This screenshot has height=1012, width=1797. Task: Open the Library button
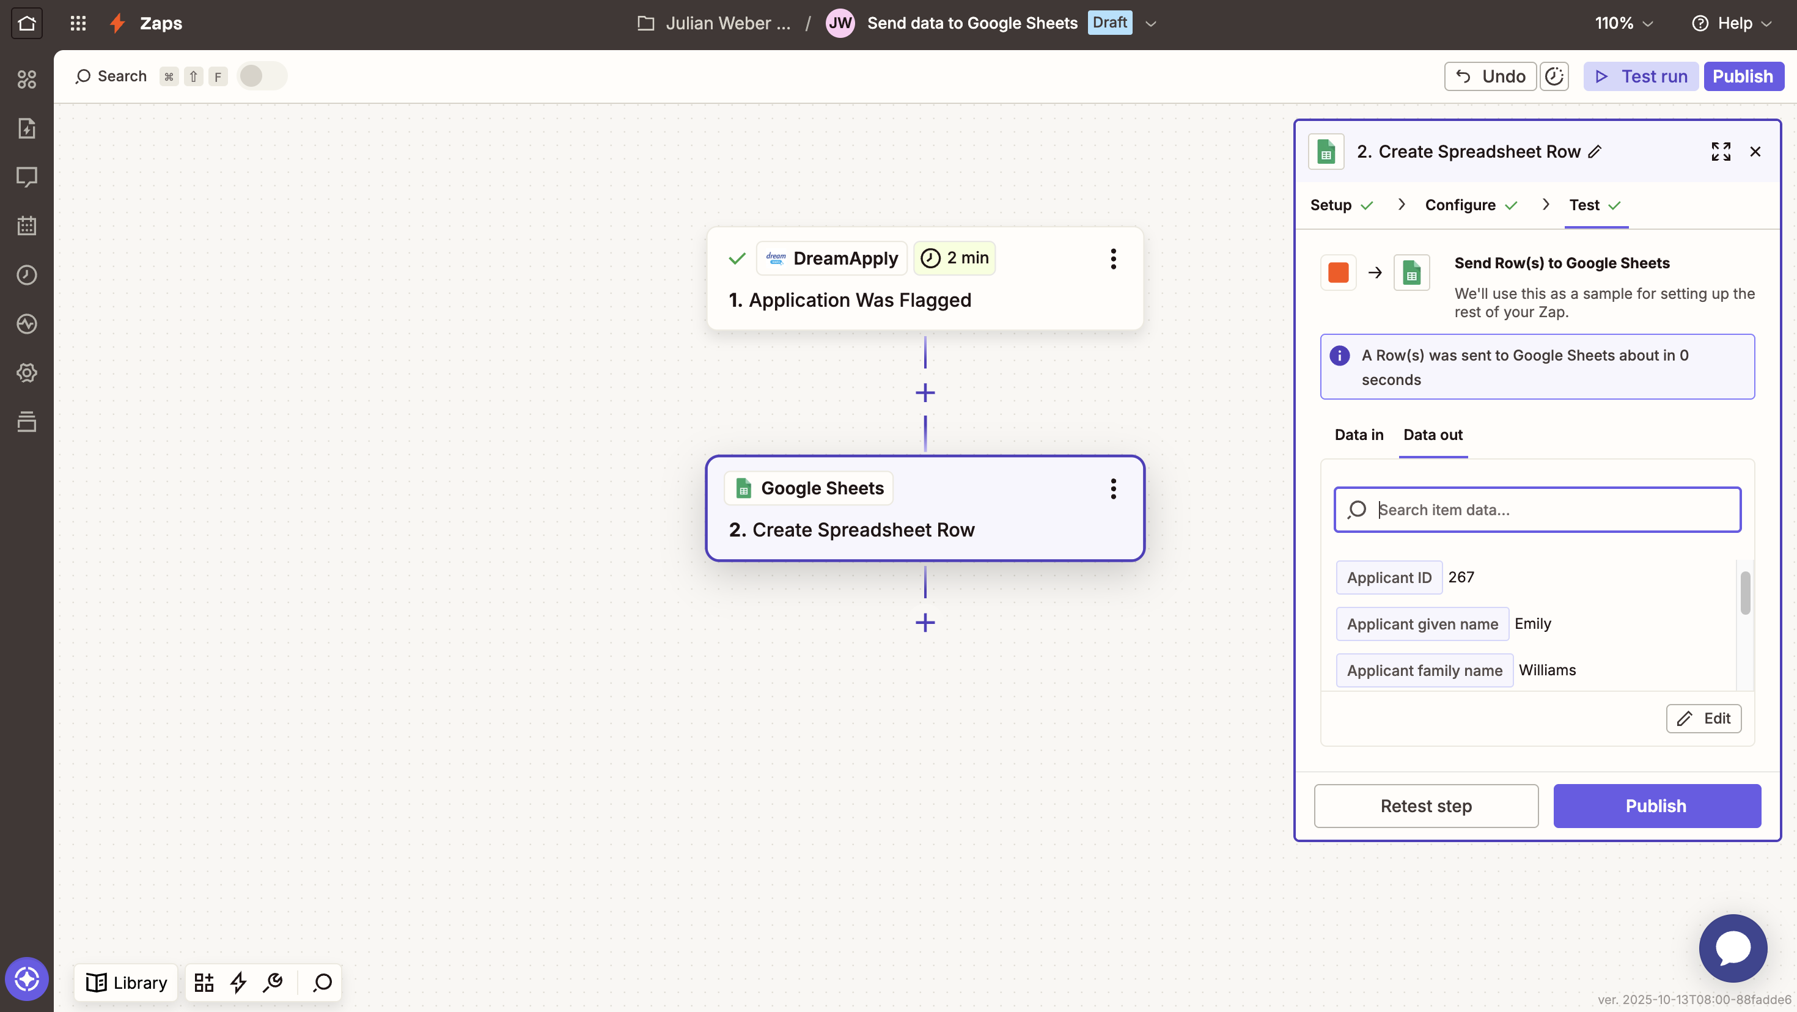tap(125, 982)
